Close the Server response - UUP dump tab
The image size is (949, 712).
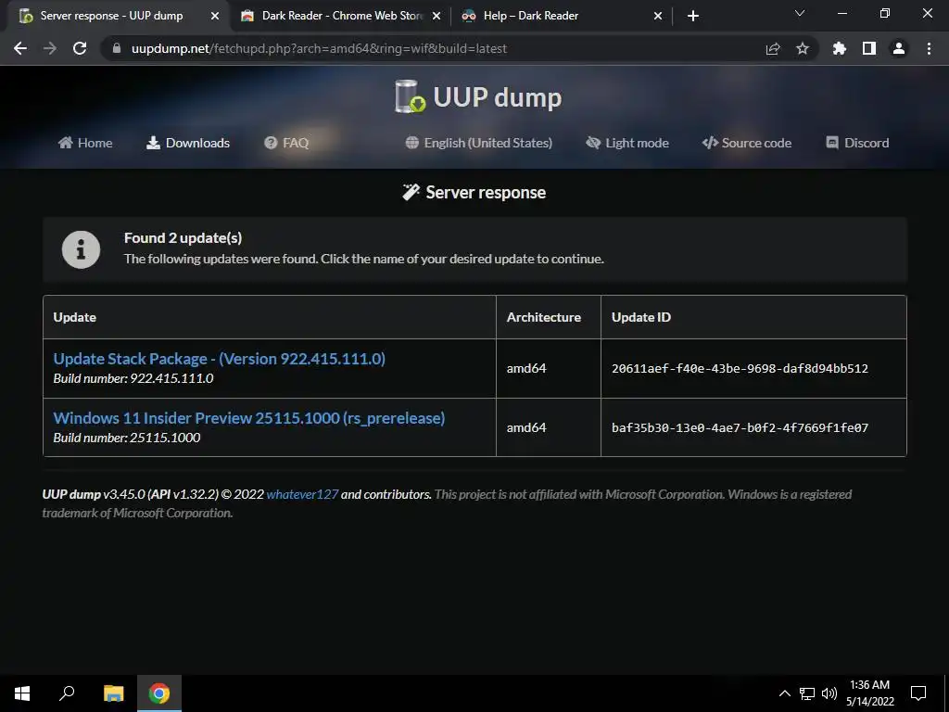click(215, 17)
